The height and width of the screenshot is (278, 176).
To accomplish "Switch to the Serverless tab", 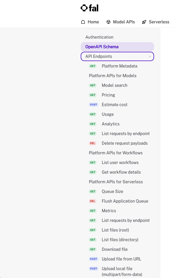I will pyautogui.click(x=159, y=22).
